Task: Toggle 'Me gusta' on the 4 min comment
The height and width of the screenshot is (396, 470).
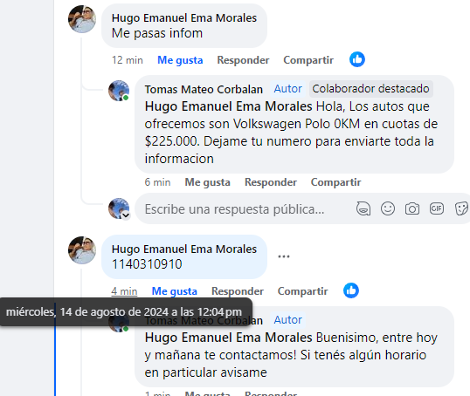Action: 175,291
